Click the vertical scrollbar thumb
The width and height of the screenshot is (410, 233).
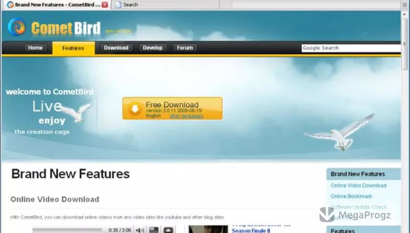click(404, 44)
